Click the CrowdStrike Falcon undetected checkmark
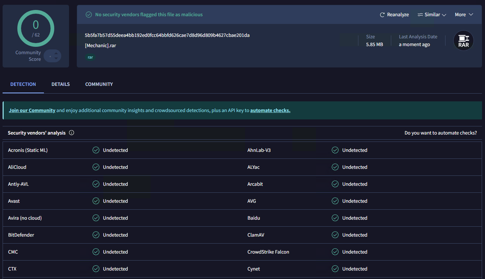 335,252
